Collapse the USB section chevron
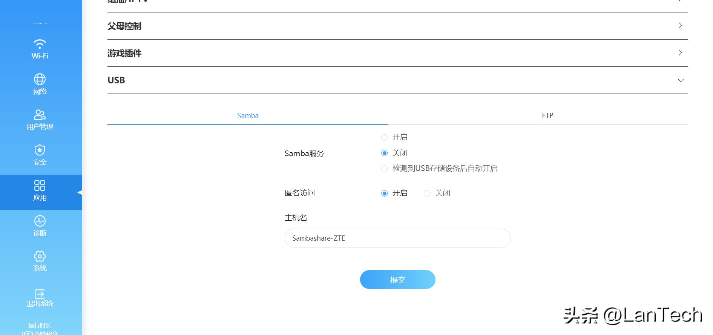 pos(680,80)
